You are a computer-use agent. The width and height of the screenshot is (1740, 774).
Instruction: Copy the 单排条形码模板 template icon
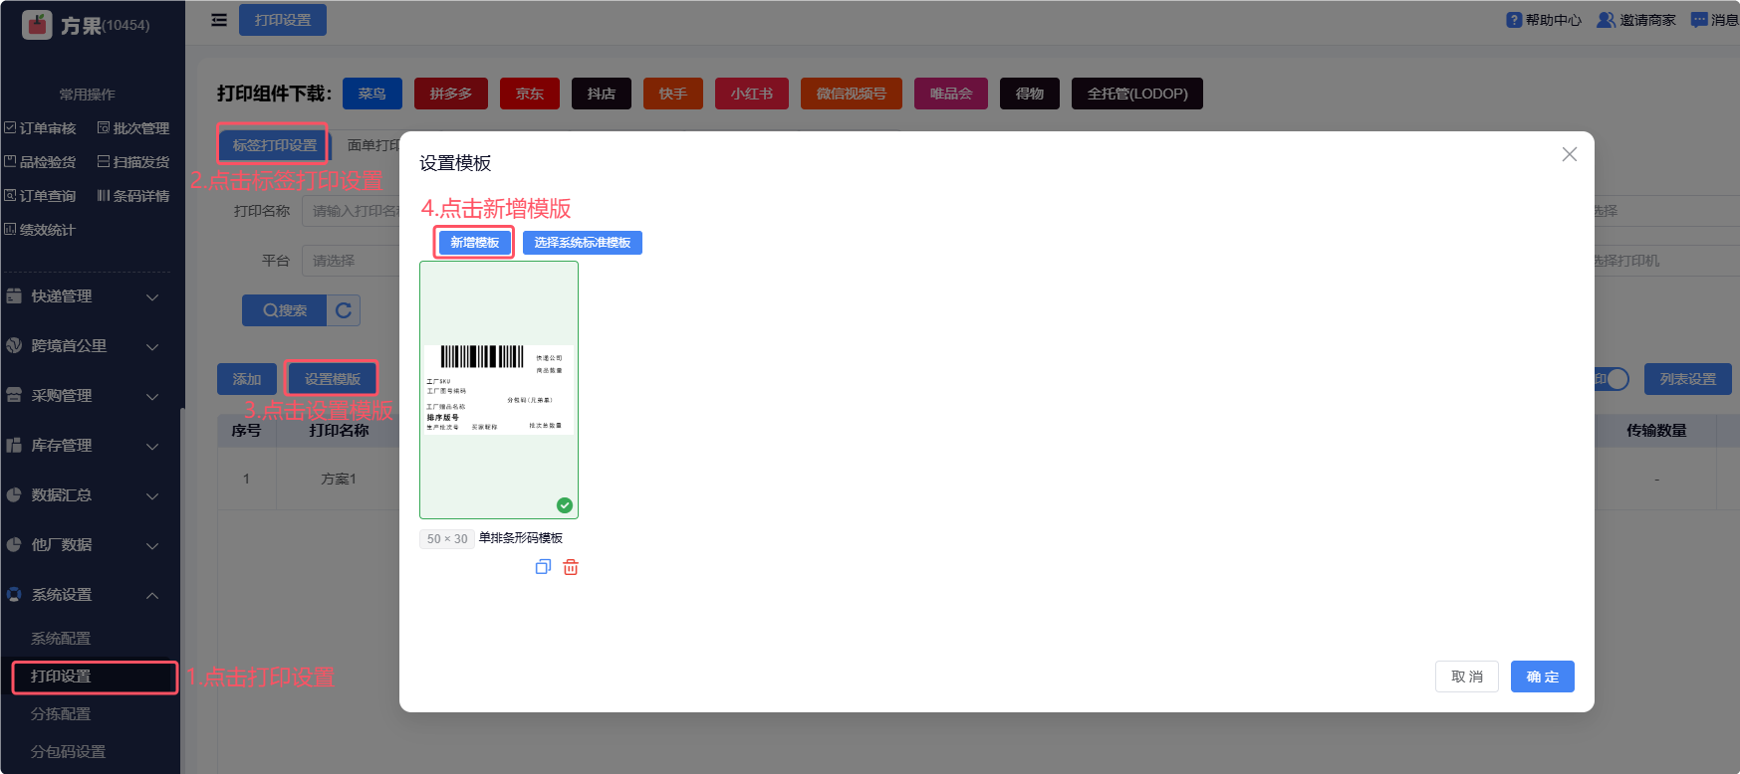[543, 567]
